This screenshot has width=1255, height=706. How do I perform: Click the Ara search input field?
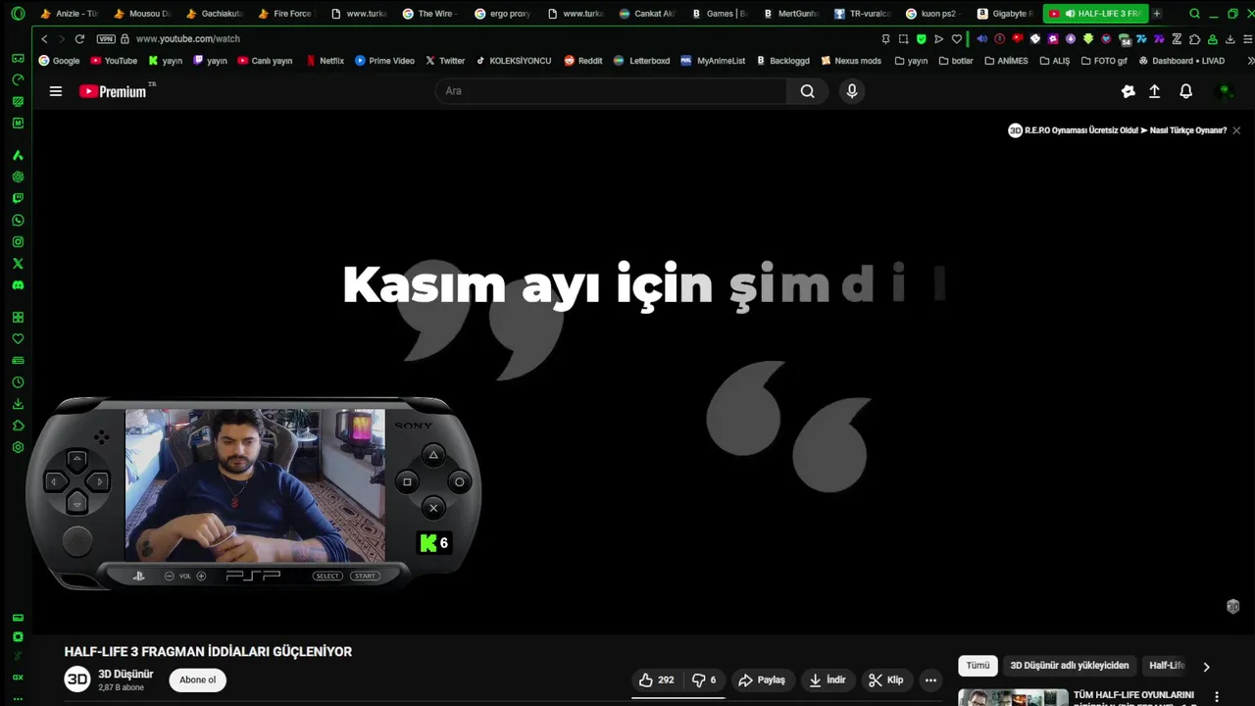click(x=611, y=91)
